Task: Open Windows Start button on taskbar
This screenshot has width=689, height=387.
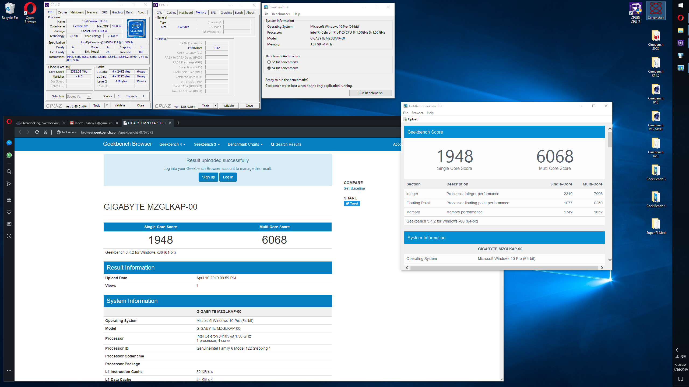Action: [681, 5]
